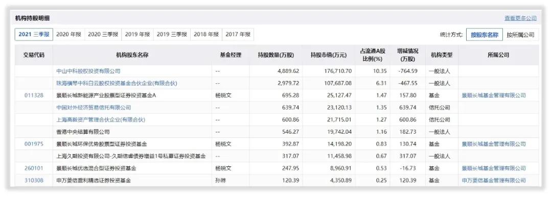Select 上海久期投资有限公司 fund name
The image size is (552, 197).
pyautogui.click(x=131, y=156)
